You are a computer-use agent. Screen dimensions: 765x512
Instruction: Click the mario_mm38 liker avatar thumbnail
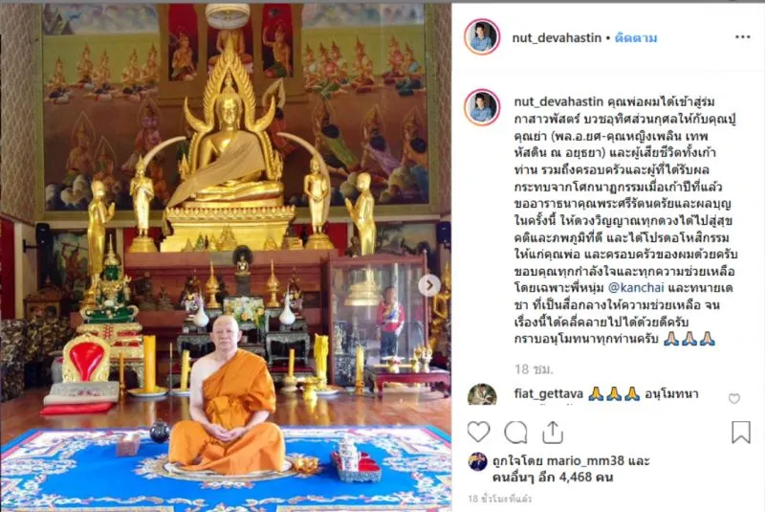477,461
